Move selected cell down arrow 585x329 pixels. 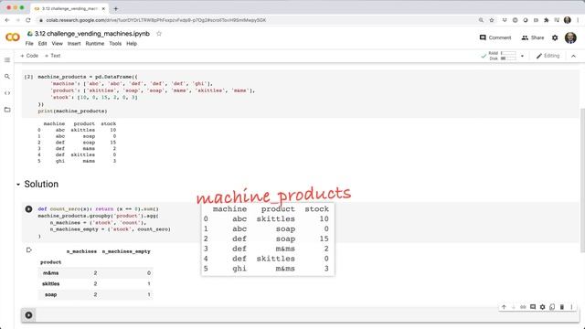pos(514,307)
